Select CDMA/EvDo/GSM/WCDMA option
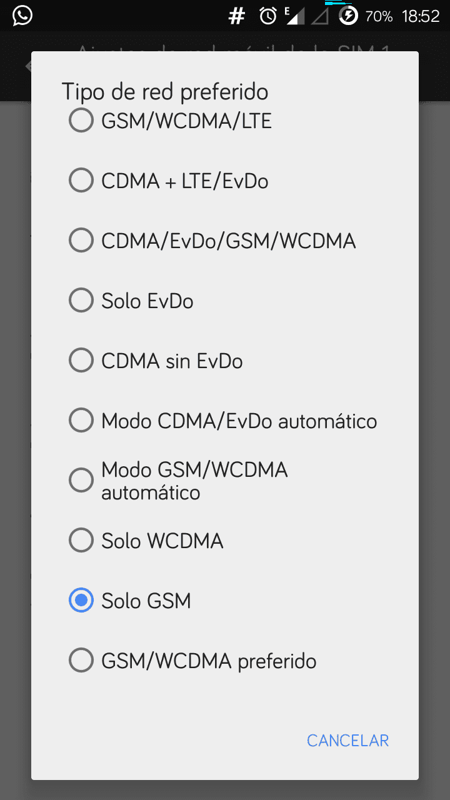Viewport: 450px width, 800px height. (225, 241)
